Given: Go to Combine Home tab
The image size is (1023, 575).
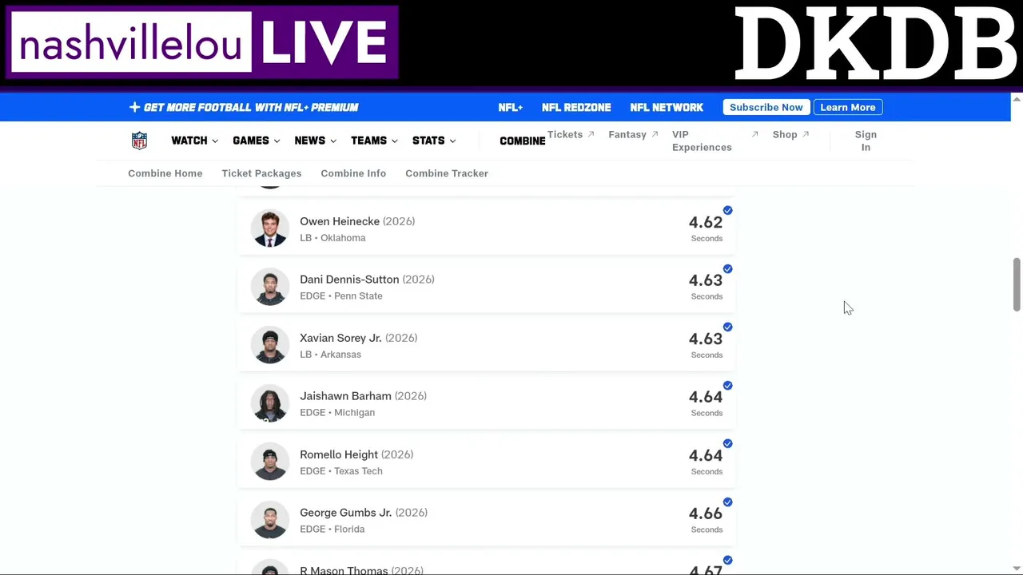Looking at the screenshot, I should 165,173.
